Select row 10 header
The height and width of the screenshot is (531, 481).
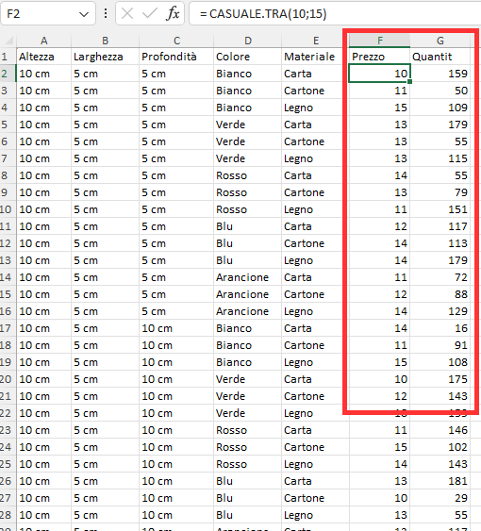click(6, 209)
